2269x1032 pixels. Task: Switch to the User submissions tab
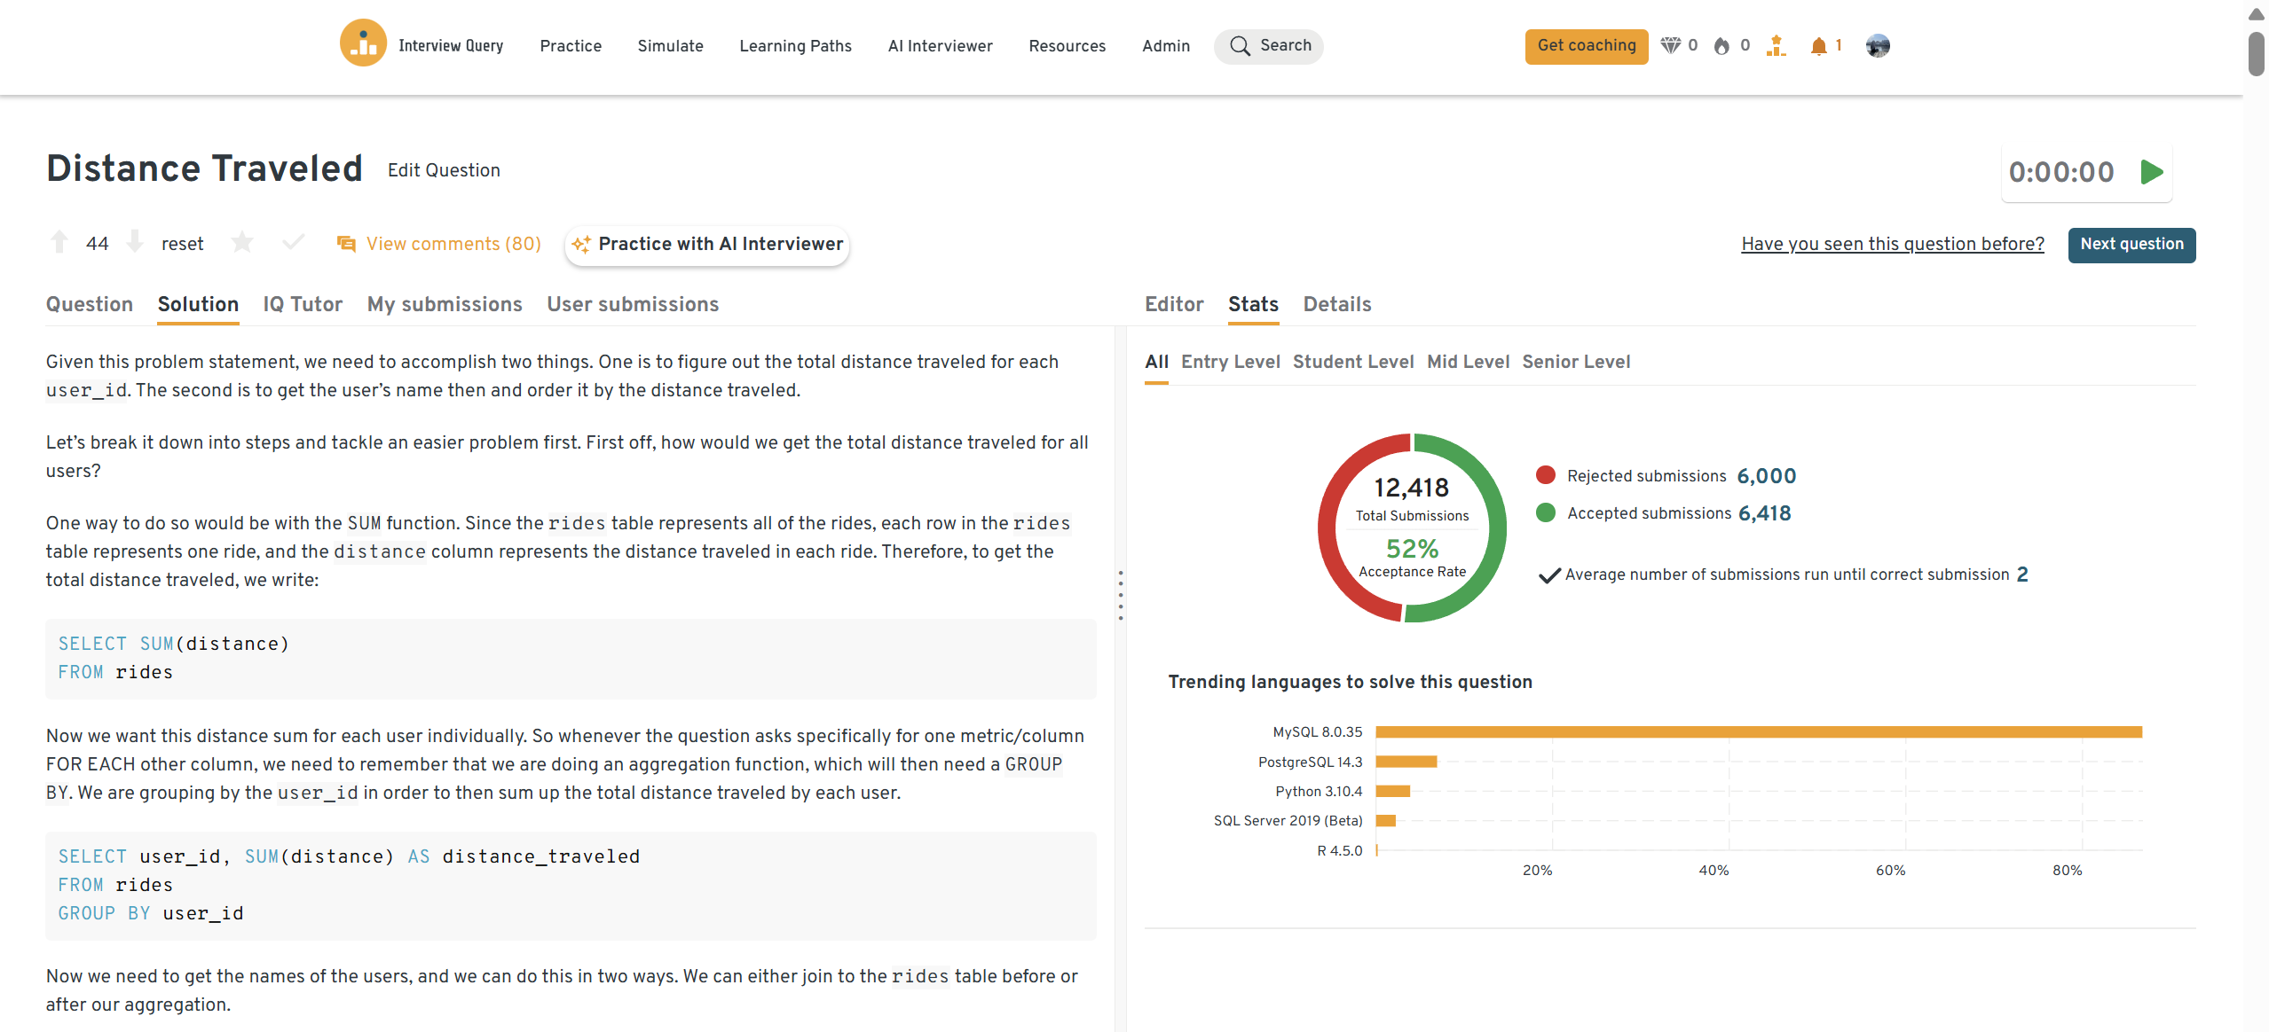633,304
